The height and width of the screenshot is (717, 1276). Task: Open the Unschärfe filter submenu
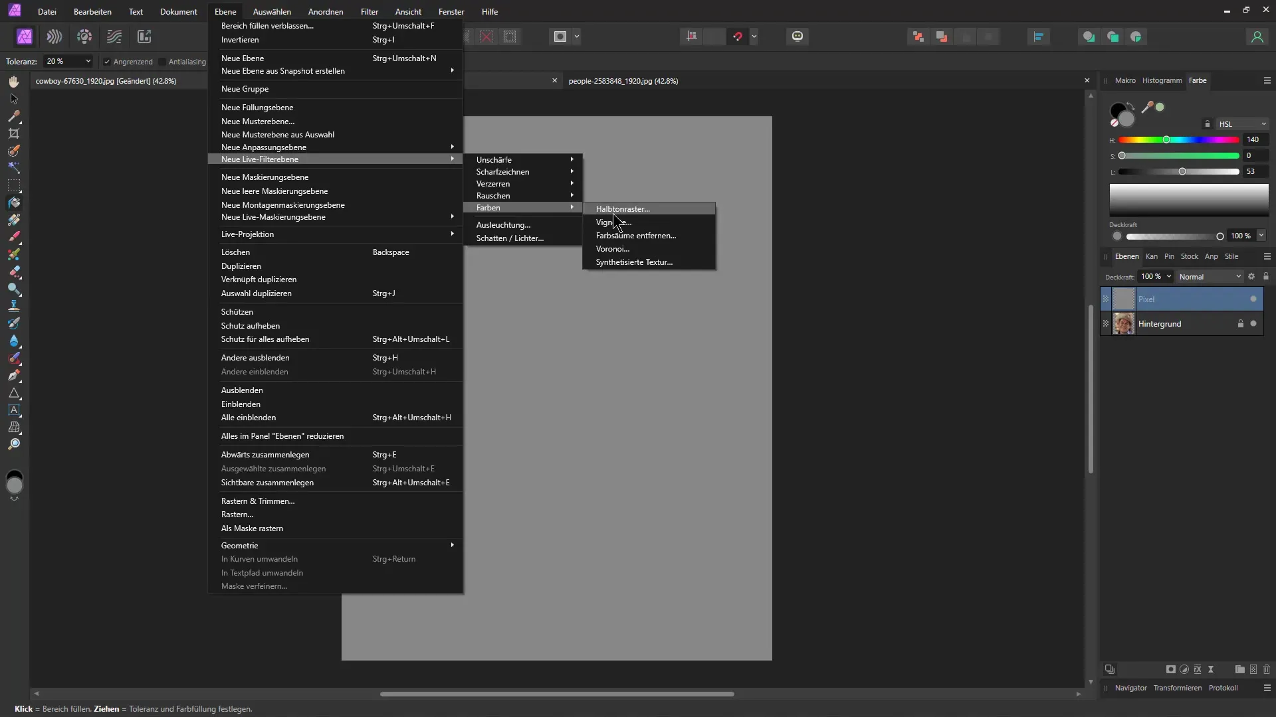point(523,160)
